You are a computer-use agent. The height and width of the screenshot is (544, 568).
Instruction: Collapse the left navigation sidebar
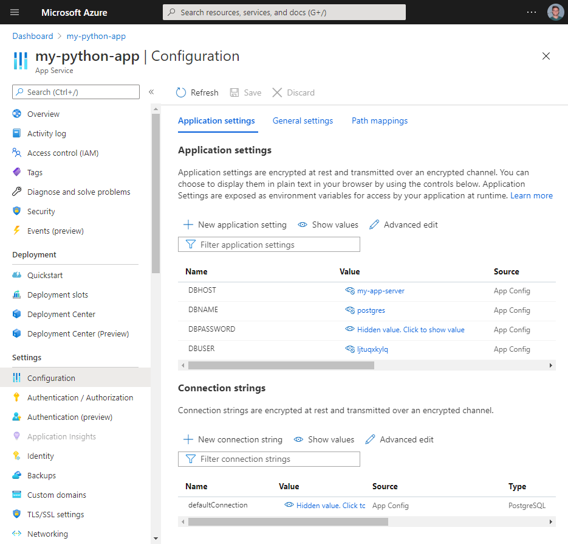pyautogui.click(x=151, y=92)
